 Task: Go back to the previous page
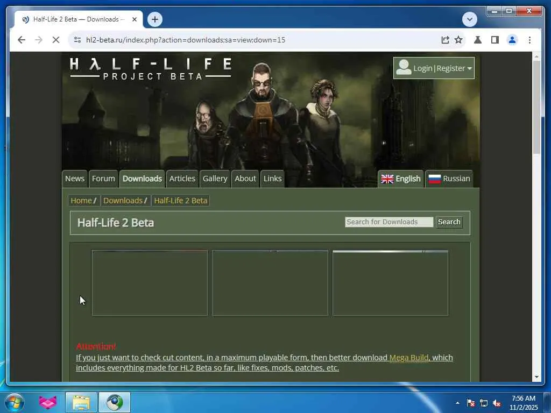coord(22,40)
